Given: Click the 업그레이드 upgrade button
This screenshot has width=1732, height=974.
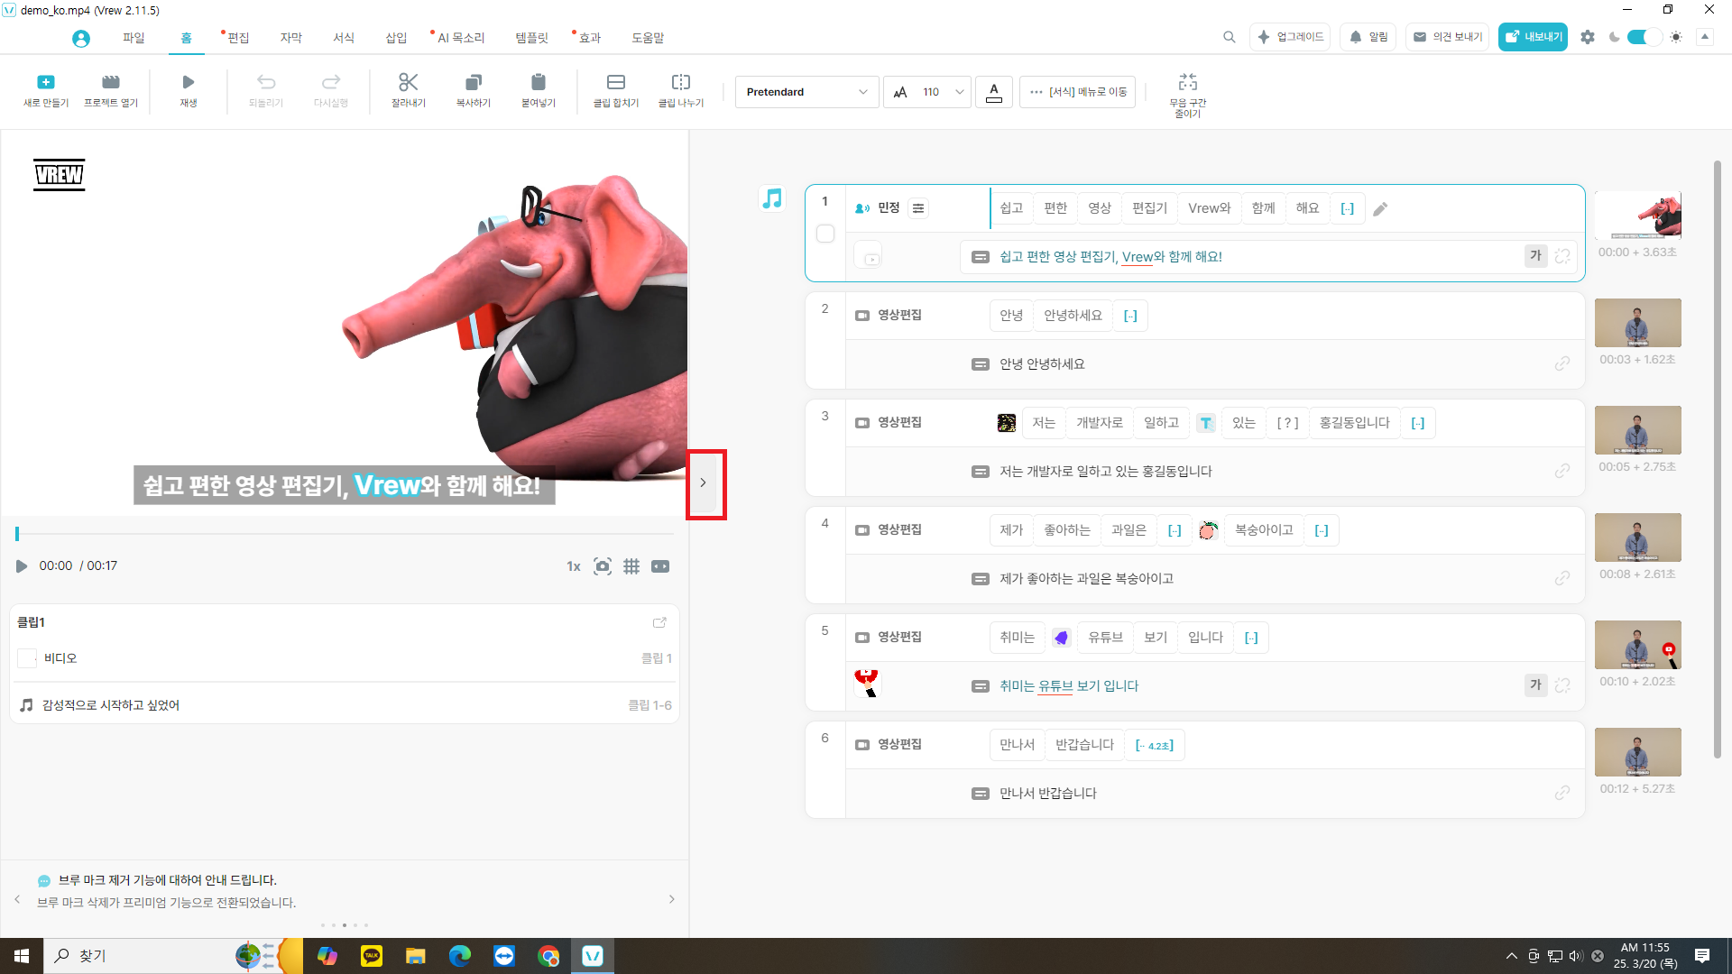Looking at the screenshot, I should [1290, 37].
